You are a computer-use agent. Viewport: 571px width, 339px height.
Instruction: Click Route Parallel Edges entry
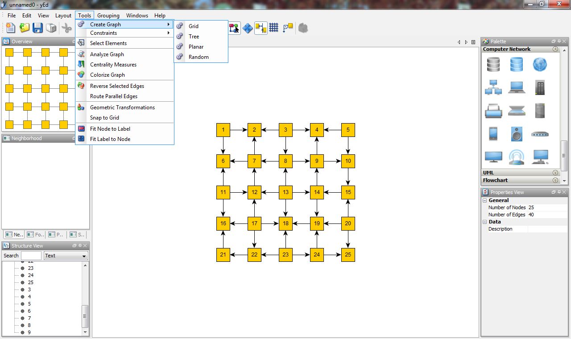pyautogui.click(x=124, y=96)
